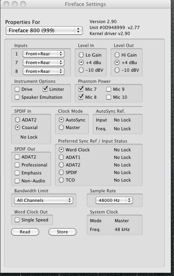174x276 pixels.
Task: Click the Unit #0D948999 v2.77 text
Action: click(115, 27)
